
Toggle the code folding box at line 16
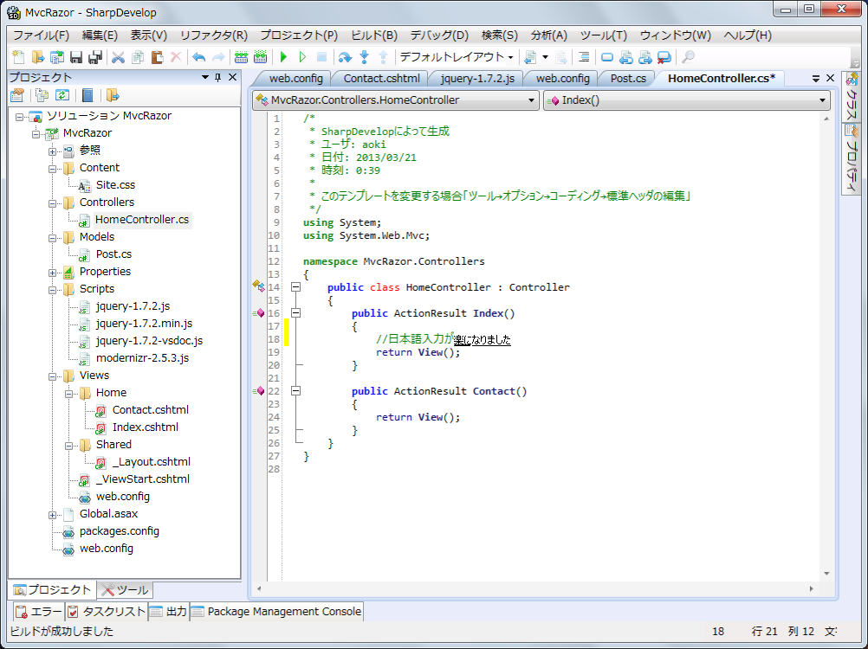[x=295, y=313]
